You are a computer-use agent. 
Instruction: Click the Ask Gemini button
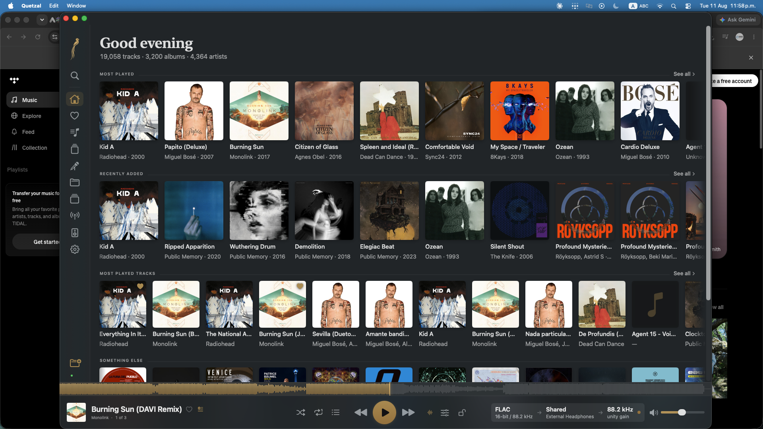(x=738, y=19)
